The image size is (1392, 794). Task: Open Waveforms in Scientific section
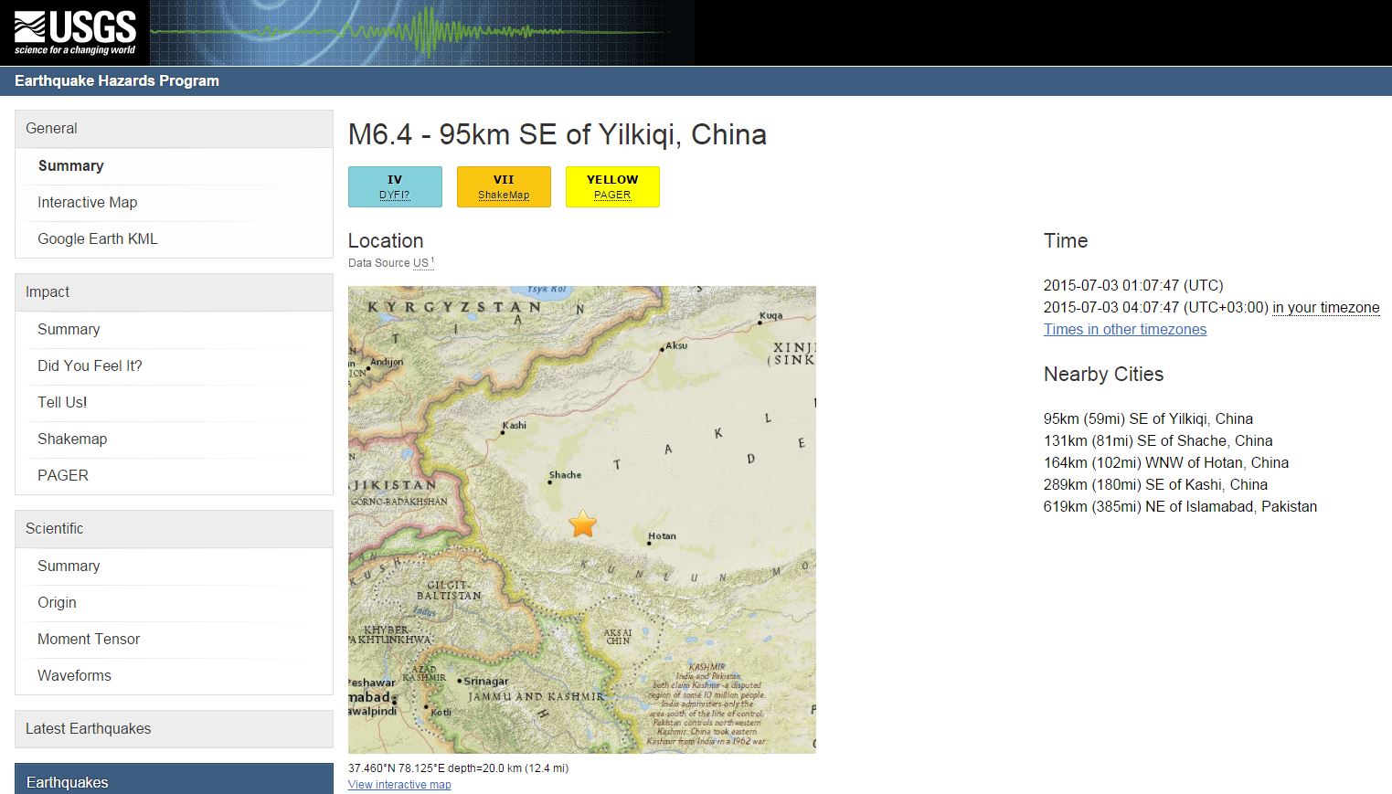[x=74, y=676]
